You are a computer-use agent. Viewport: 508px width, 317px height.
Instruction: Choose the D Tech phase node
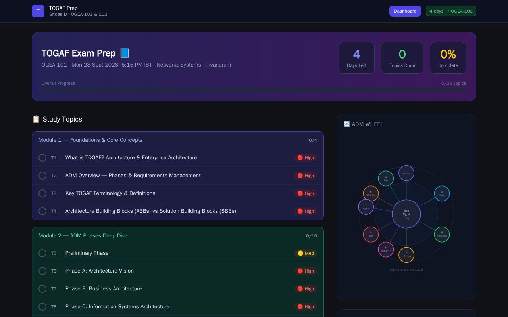click(x=371, y=234)
